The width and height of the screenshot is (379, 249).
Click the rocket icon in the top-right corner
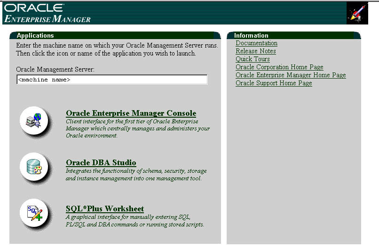click(x=357, y=13)
